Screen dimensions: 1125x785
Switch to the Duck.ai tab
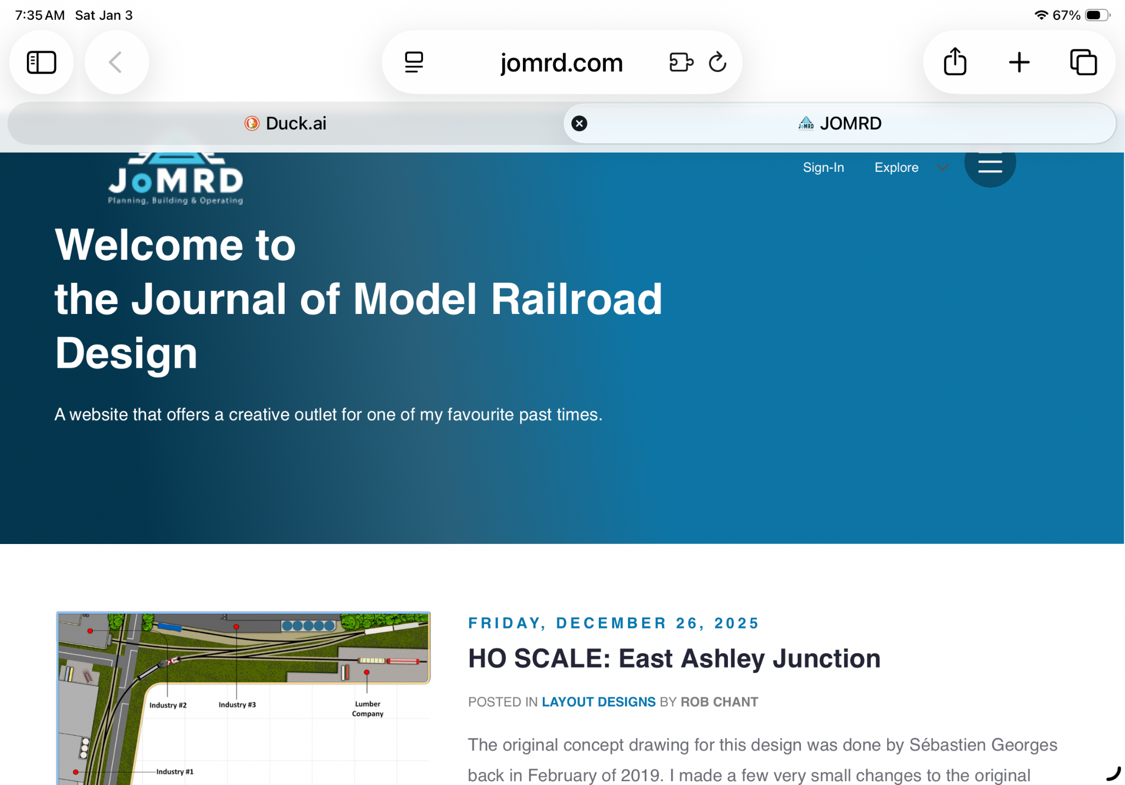click(286, 124)
